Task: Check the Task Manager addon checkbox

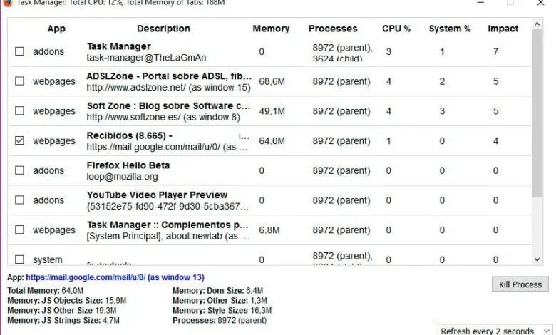Action: pyautogui.click(x=20, y=51)
